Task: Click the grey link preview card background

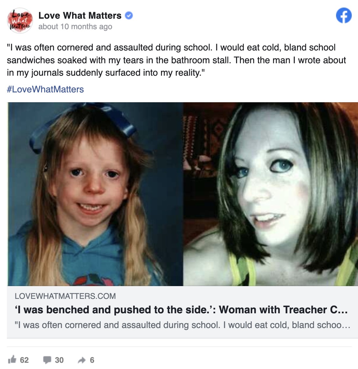Action: point(182,312)
